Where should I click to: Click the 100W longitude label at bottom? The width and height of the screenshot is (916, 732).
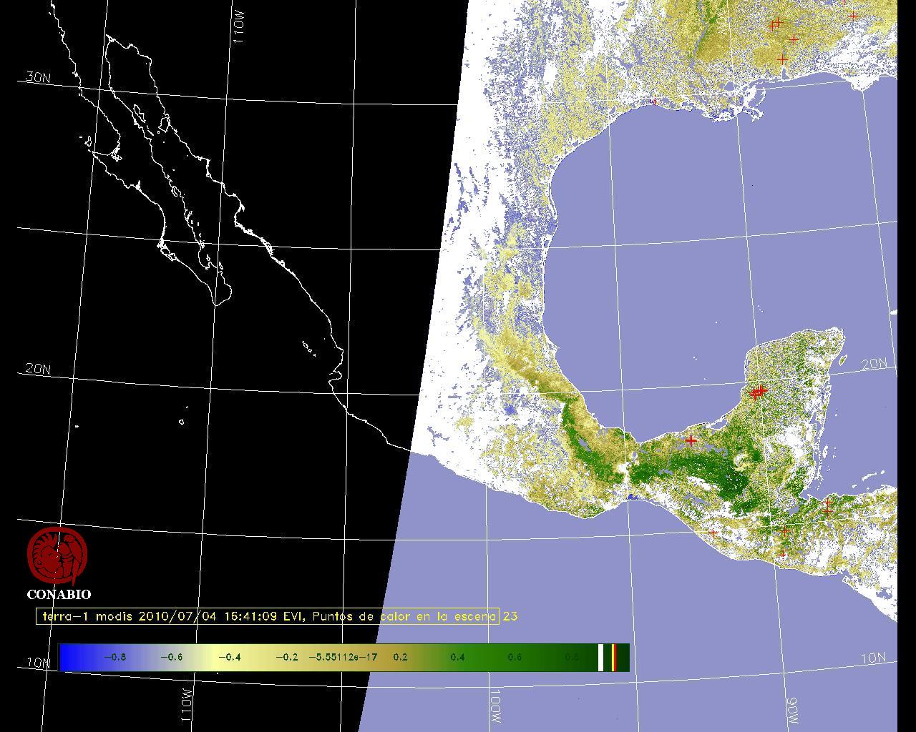pyautogui.click(x=496, y=706)
